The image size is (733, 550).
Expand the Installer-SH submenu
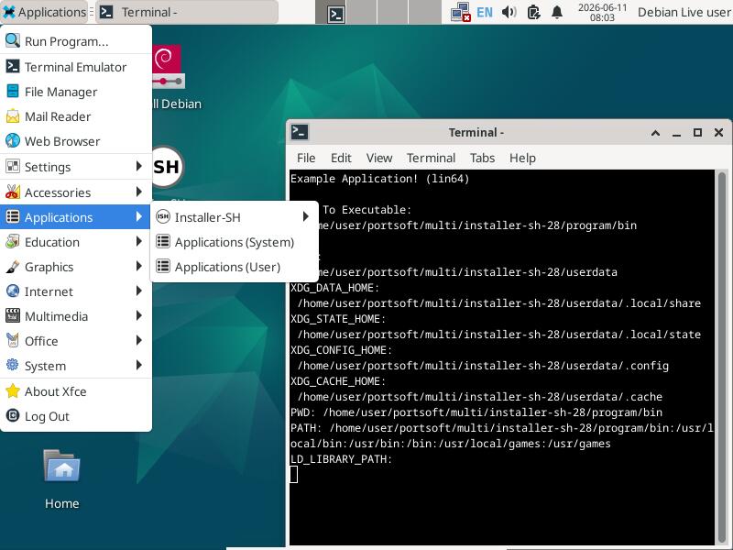coord(234,217)
